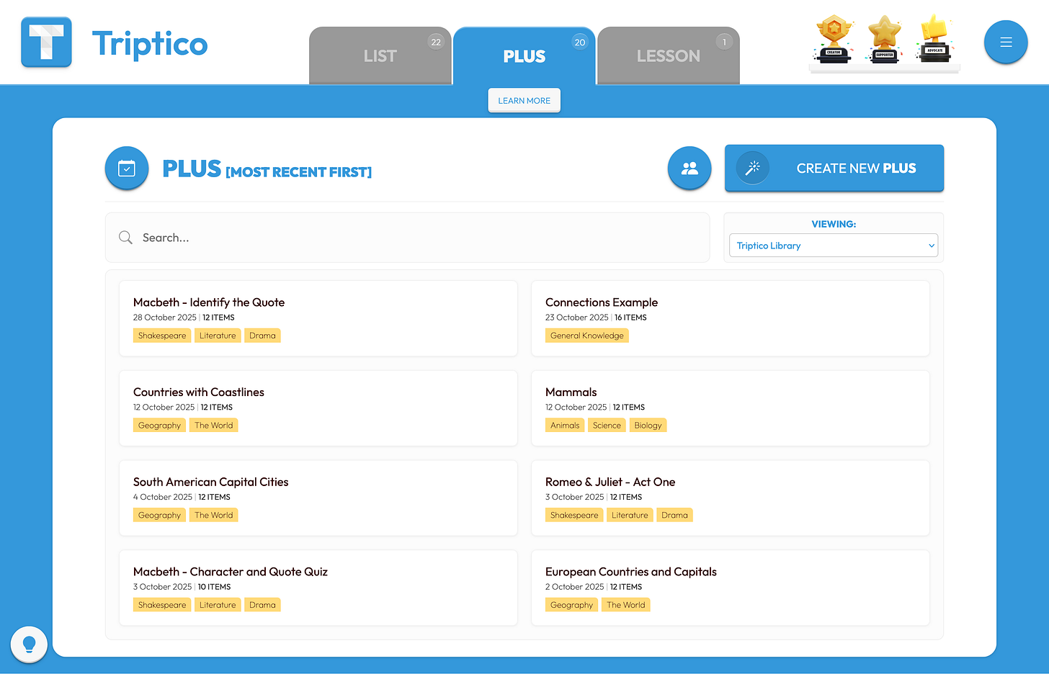The width and height of the screenshot is (1049, 674).
Task: Click the 20 count badge on PLUS tab
Action: (x=580, y=42)
